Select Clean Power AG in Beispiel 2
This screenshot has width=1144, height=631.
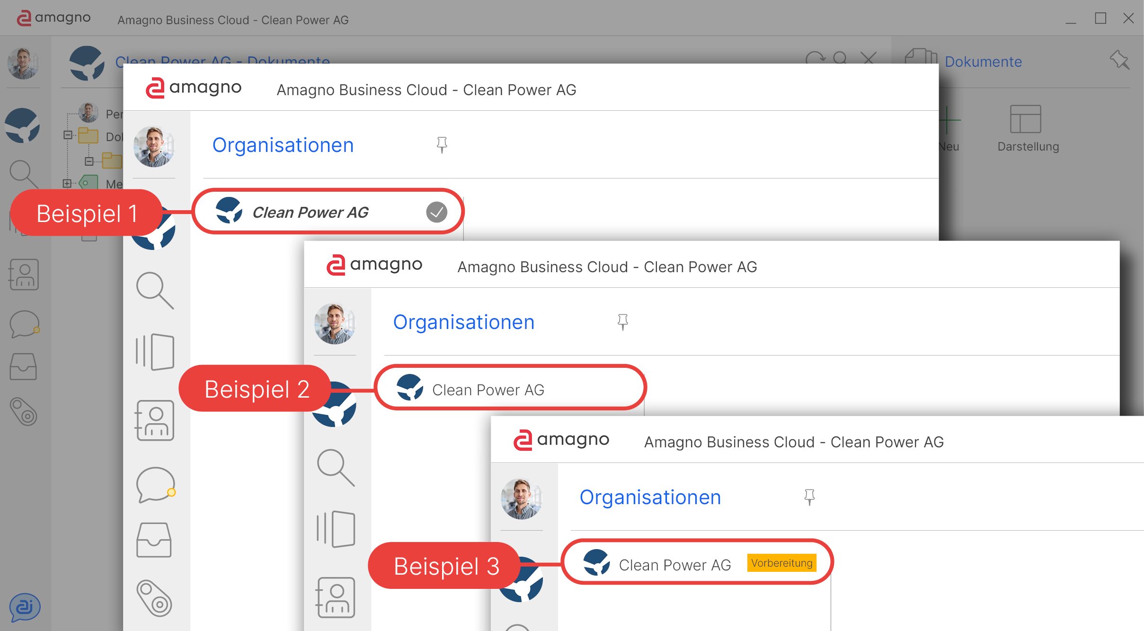coord(488,390)
